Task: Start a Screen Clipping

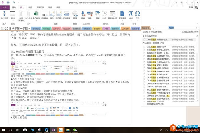Action: pos(45,15)
